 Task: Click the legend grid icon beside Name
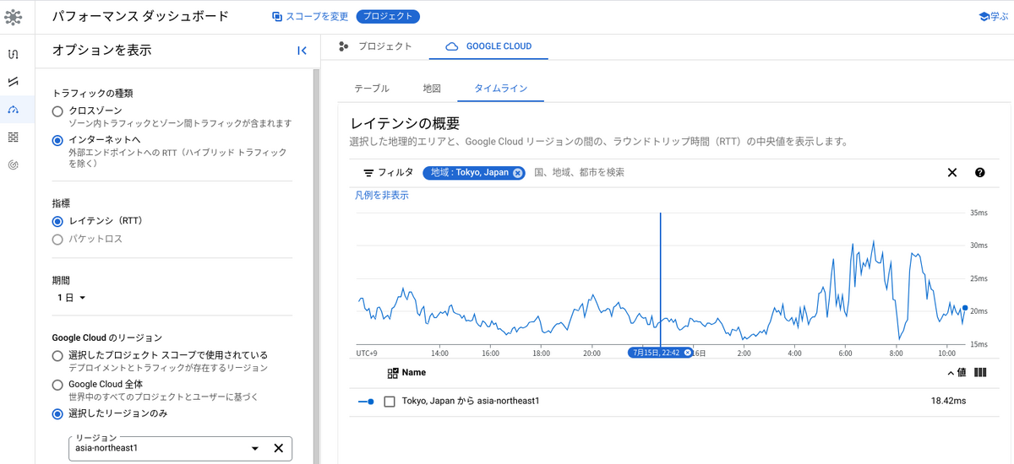pos(393,373)
